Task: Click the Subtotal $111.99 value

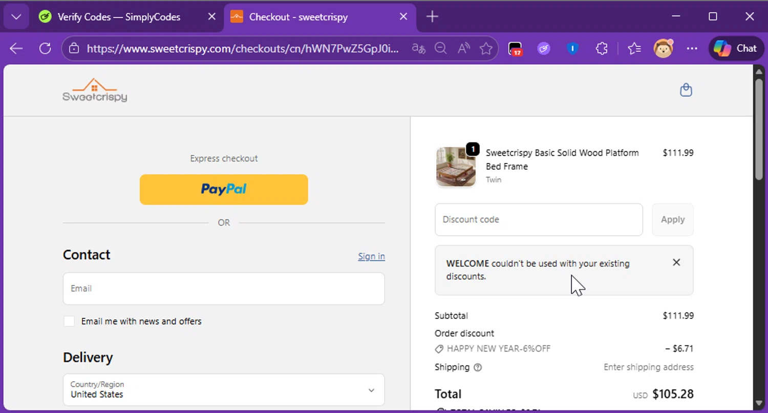Action: tap(678, 316)
